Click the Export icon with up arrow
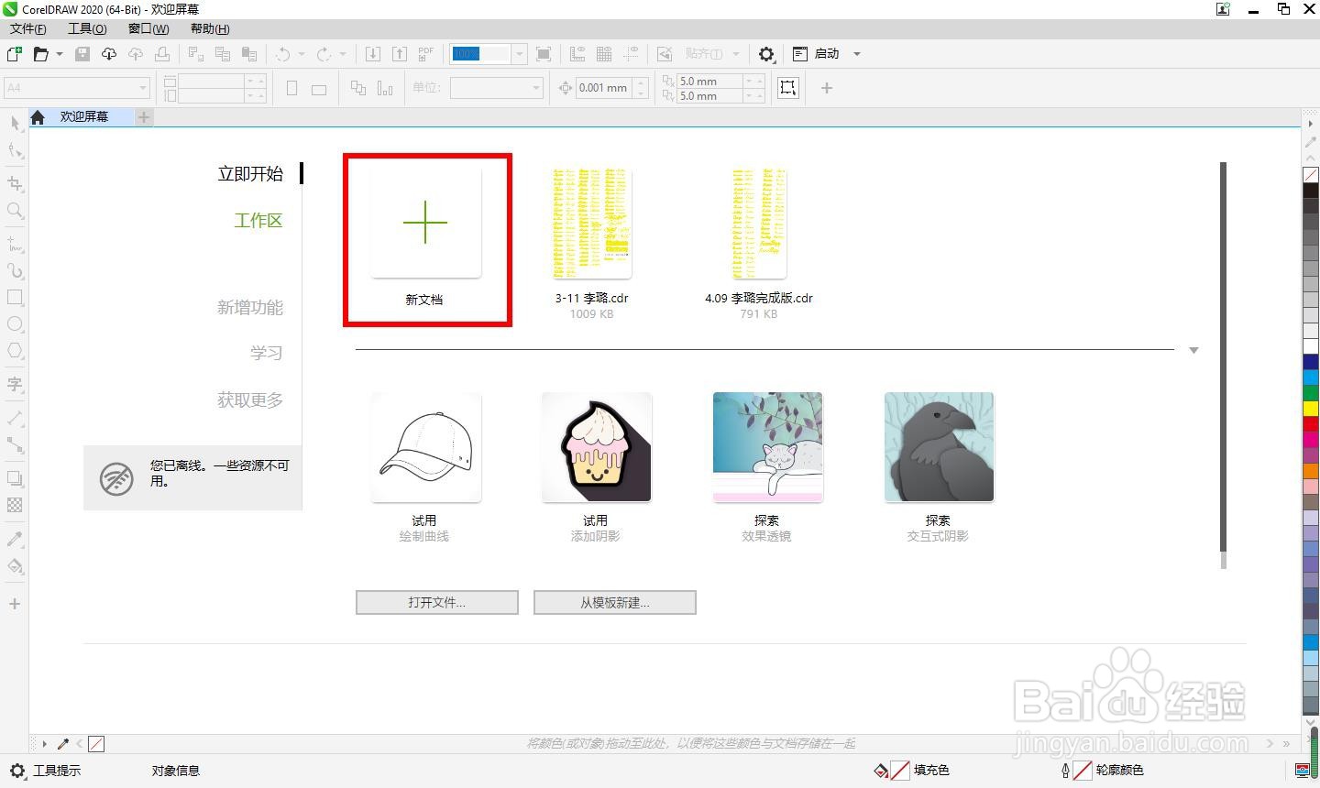The height and width of the screenshot is (788, 1320). [400, 54]
